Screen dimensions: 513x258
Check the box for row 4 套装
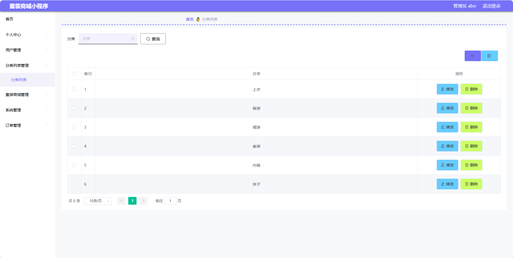(x=74, y=146)
